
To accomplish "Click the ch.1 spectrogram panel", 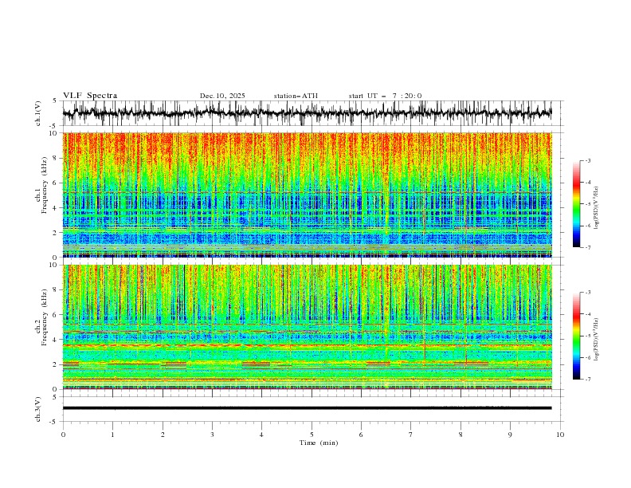I will click(x=307, y=195).
